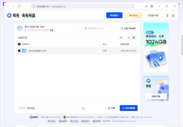Image resolution: width=183 pixels, height=127 pixels.
Task: Open the sort order icon
Action: pyautogui.click(x=121, y=38)
